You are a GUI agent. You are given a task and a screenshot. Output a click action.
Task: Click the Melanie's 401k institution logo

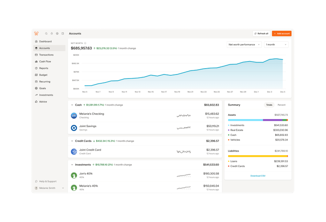coord(74,188)
